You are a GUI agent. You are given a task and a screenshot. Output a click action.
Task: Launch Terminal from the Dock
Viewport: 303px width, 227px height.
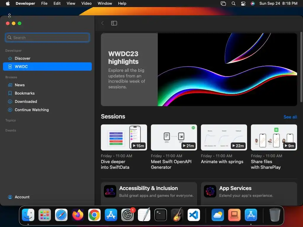click(161, 215)
